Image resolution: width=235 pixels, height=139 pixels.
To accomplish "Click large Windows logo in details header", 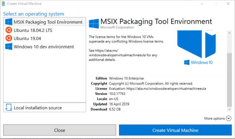I will coord(94,23).
